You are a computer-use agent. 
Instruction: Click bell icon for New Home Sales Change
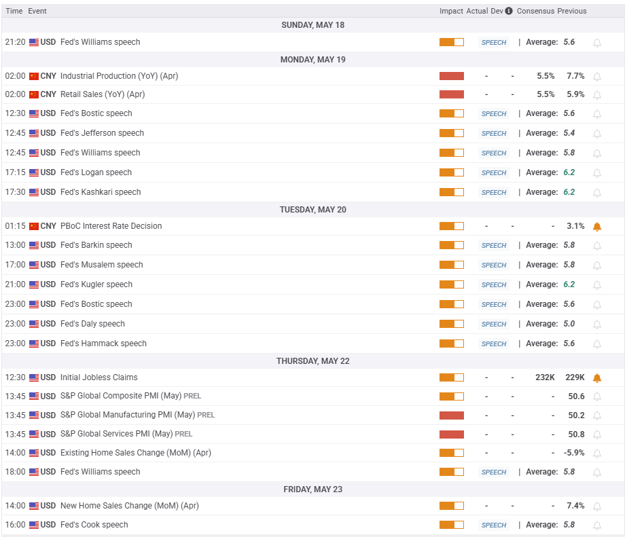(597, 506)
